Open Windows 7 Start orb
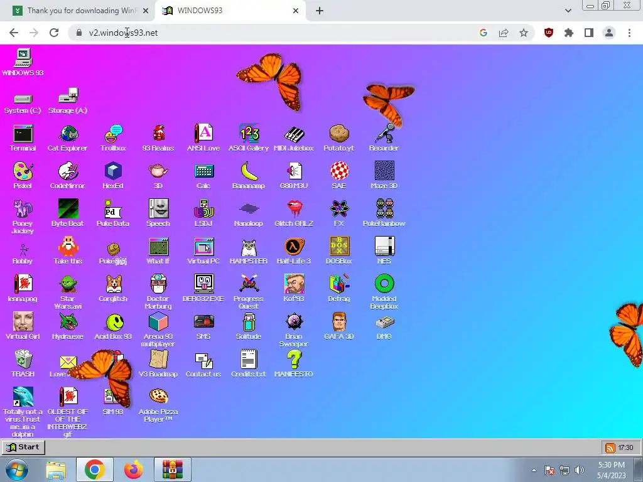This screenshot has height=482, width=643. [16, 469]
